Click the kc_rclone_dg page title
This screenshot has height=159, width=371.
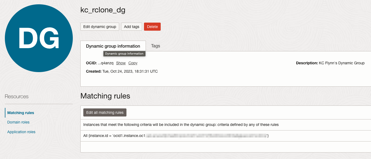click(102, 10)
